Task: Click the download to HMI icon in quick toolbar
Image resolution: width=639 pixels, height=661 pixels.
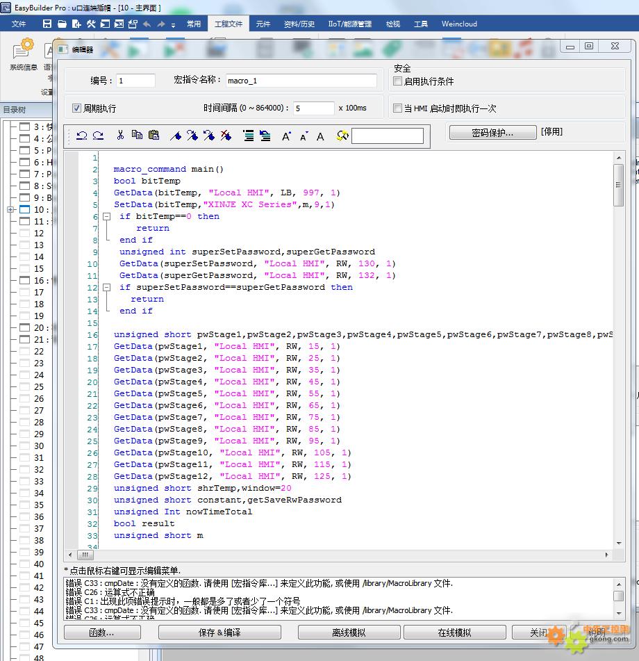Action: [x=133, y=24]
